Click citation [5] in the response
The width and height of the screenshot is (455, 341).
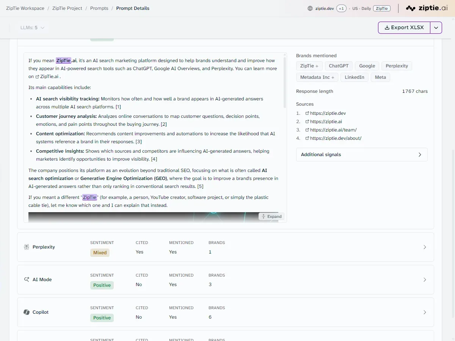(201, 186)
